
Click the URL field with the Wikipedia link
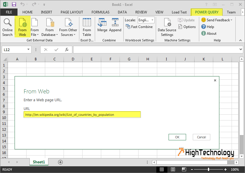tap(82, 115)
